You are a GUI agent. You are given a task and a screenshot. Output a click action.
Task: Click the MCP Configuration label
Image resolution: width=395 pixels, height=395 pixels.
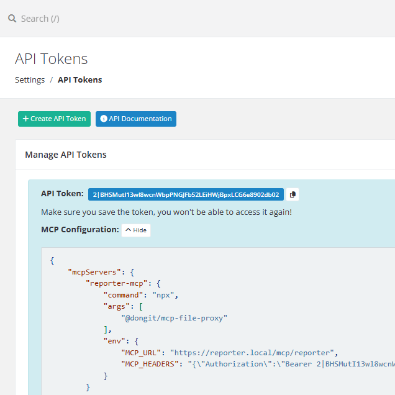(79, 230)
